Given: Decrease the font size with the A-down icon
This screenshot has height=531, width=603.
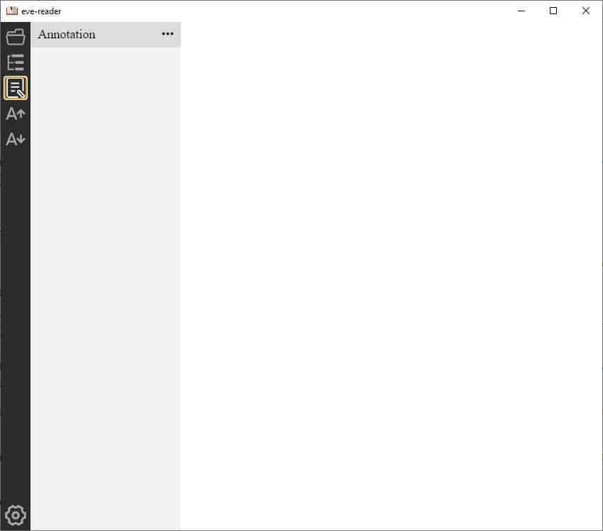Looking at the screenshot, I should (15, 139).
